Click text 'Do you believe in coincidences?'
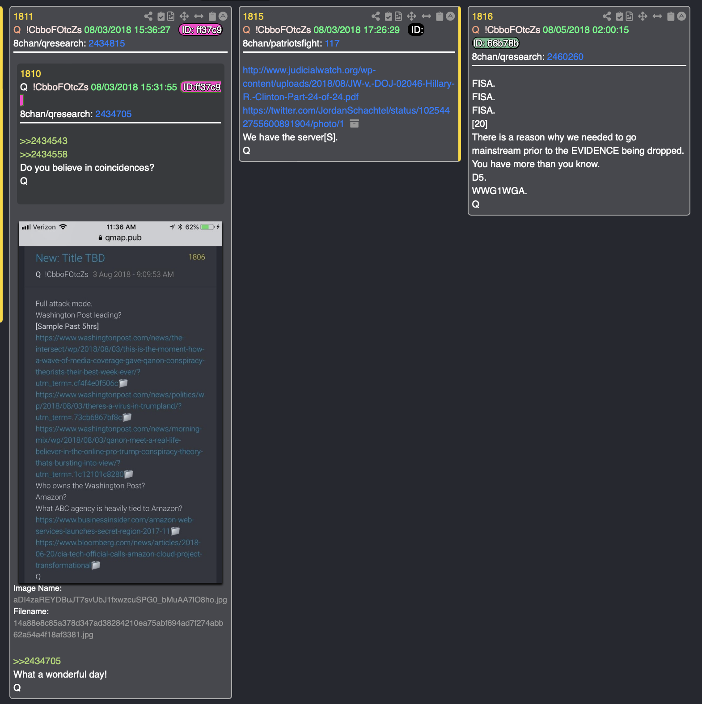This screenshot has width=702, height=704. [x=87, y=168]
